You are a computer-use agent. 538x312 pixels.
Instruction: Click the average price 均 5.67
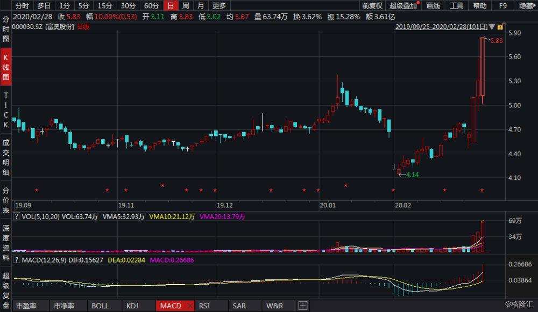pos(237,17)
